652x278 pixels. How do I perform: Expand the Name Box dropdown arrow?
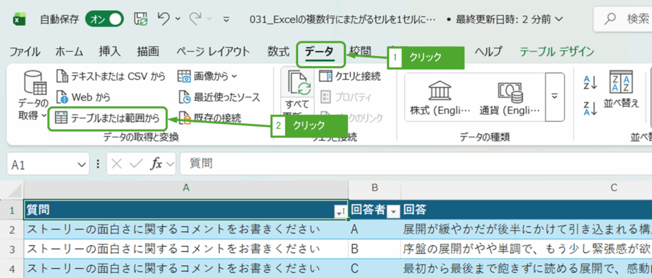[x=81, y=164]
